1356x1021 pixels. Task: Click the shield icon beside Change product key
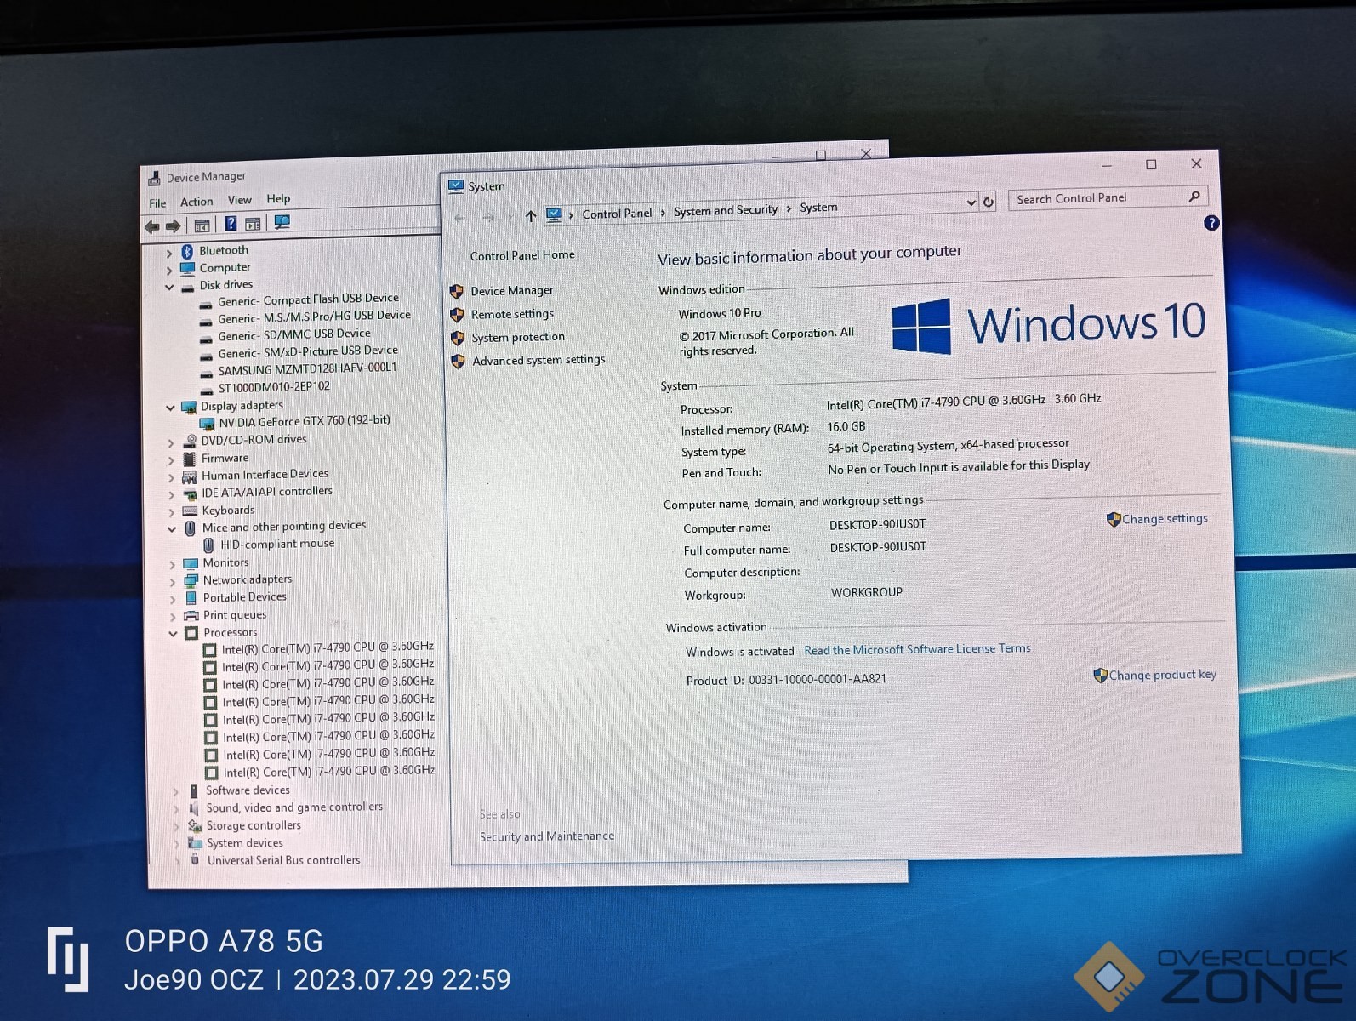tap(1101, 676)
